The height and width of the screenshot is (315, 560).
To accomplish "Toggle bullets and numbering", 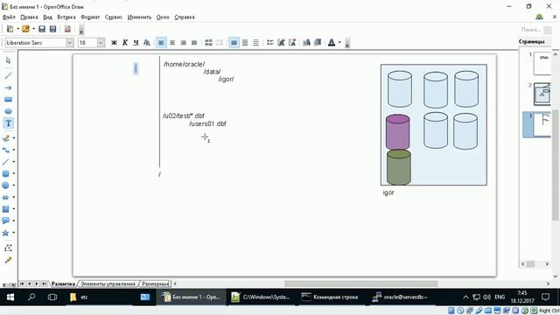I will tap(270, 43).
